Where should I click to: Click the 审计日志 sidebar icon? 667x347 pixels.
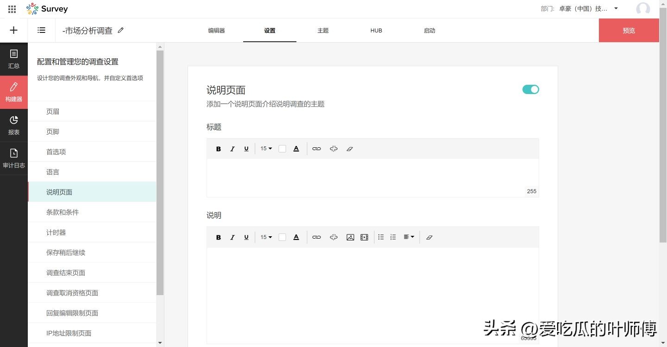click(14, 158)
